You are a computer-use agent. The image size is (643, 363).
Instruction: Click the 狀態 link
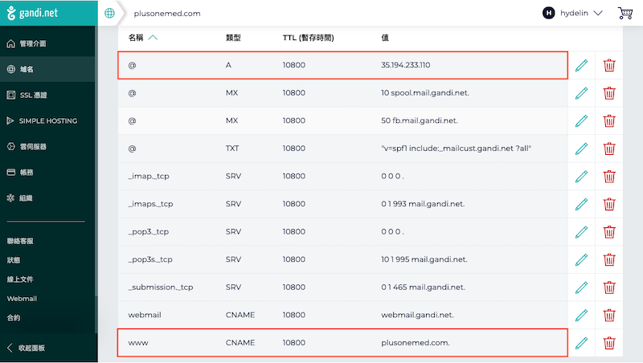(14, 260)
